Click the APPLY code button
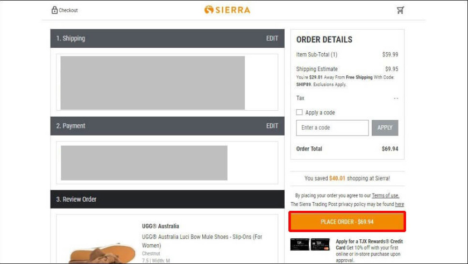Image resolution: width=468 pixels, height=264 pixels. pyautogui.click(x=385, y=127)
